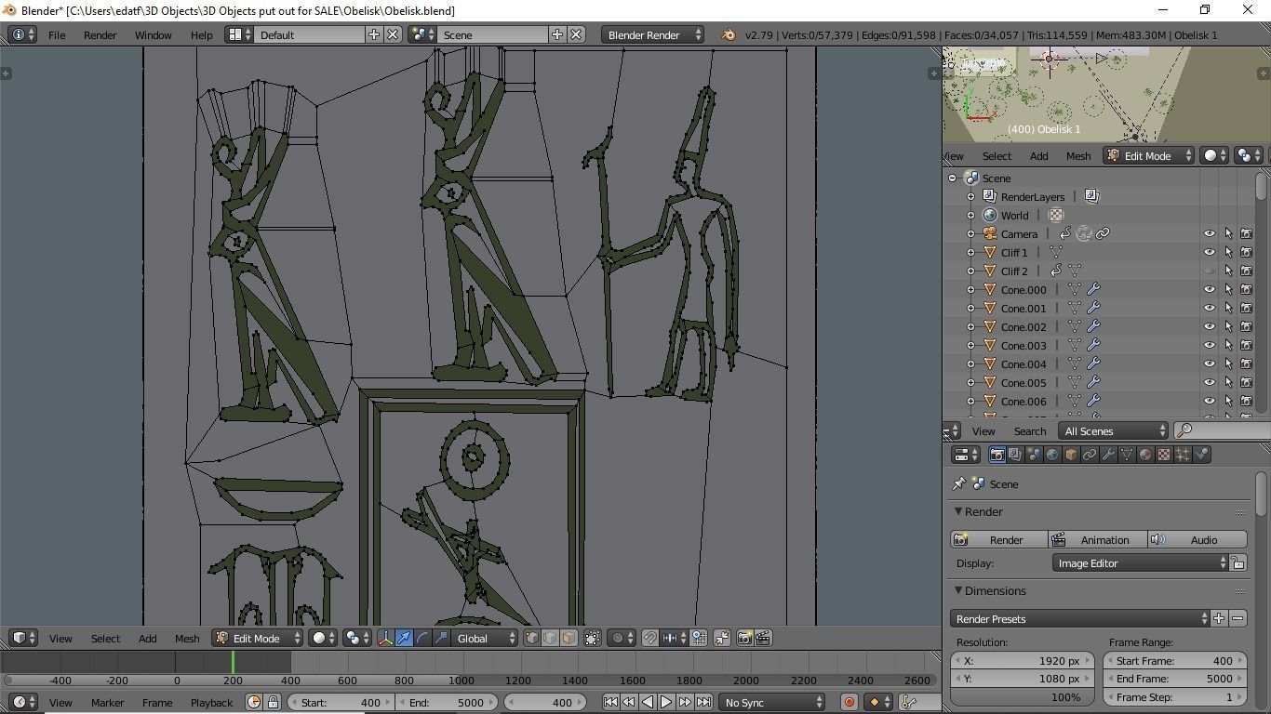Open the All Scenes outliner dropdown
This screenshot has width=1271, height=714.
coord(1114,431)
